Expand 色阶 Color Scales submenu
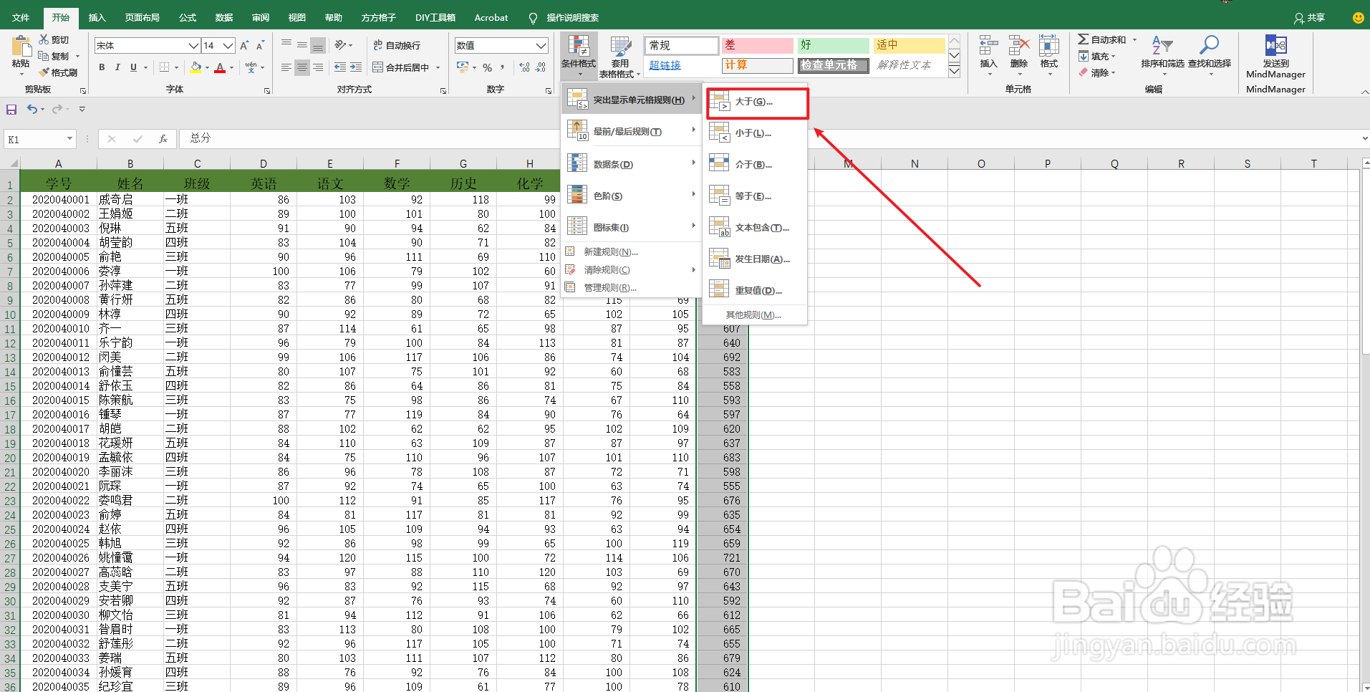1370x692 pixels. [x=632, y=196]
